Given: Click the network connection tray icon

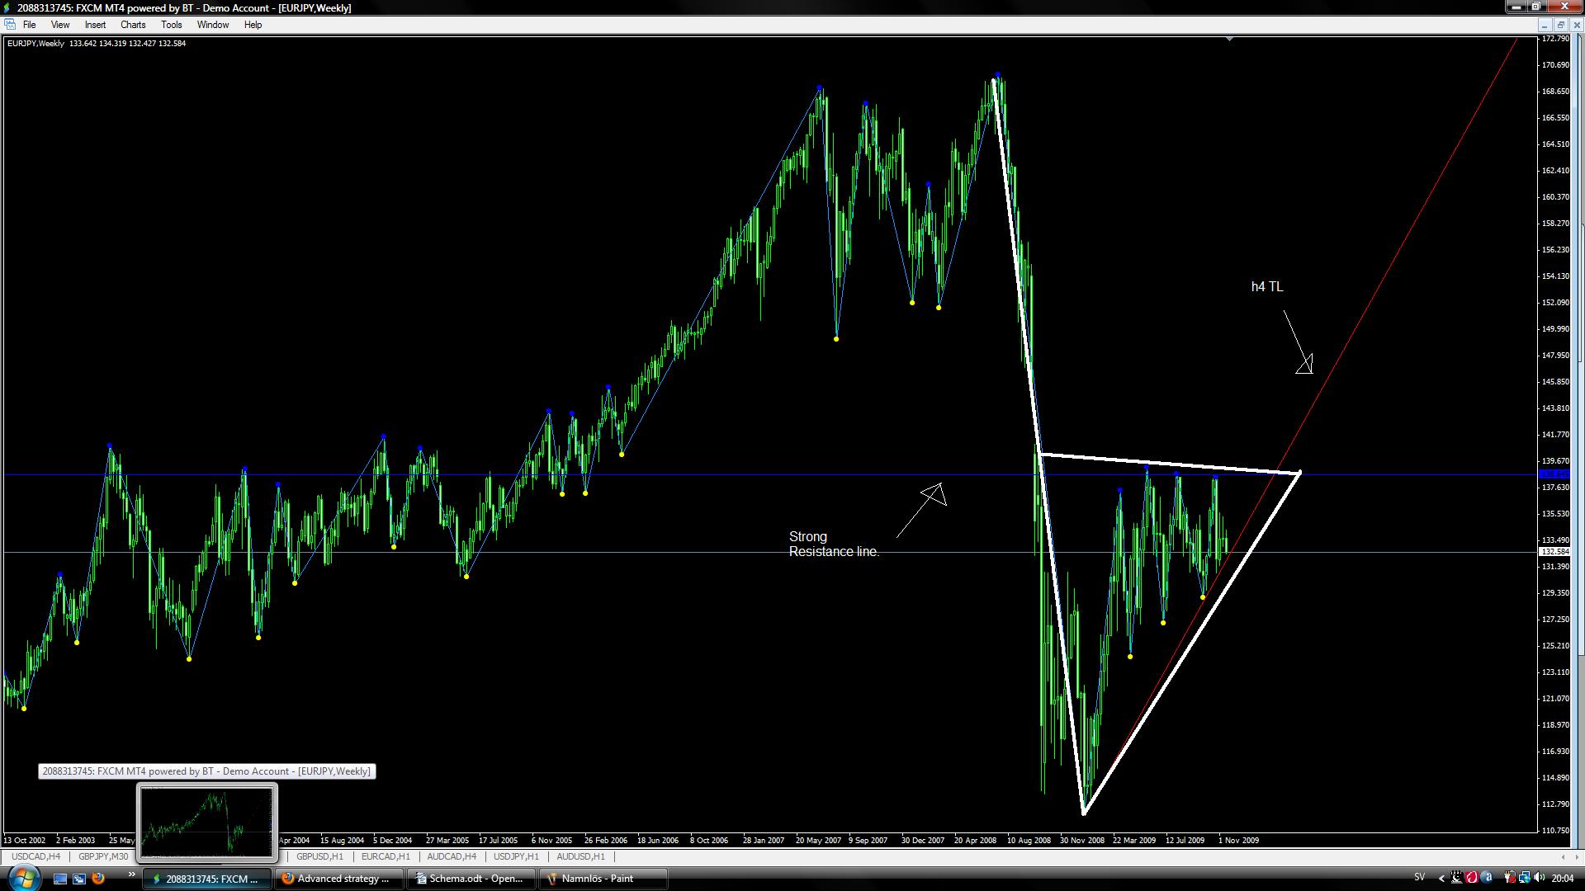Looking at the screenshot, I should (x=1524, y=878).
